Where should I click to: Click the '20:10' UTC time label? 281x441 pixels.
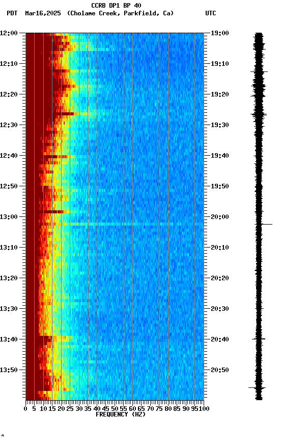pyautogui.click(x=220, y=248)
